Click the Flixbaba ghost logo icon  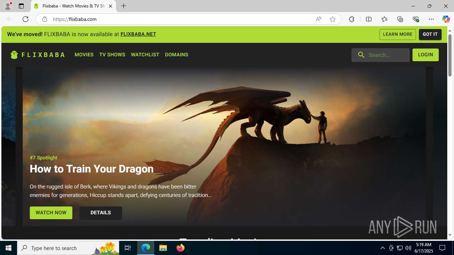(x=14, y=55)
